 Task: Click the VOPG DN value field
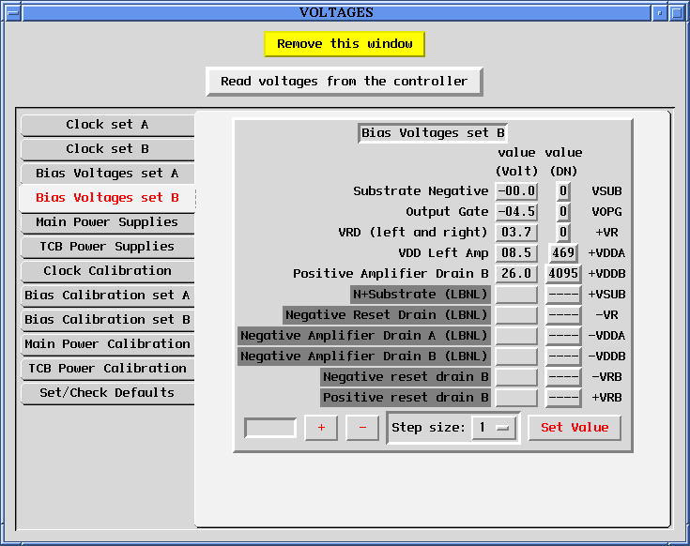(563, 212)
